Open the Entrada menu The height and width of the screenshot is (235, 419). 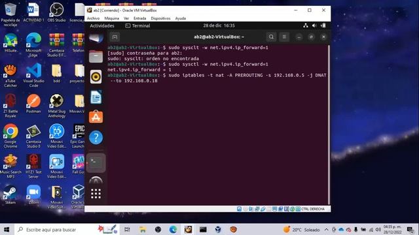(x=139, y=18)
